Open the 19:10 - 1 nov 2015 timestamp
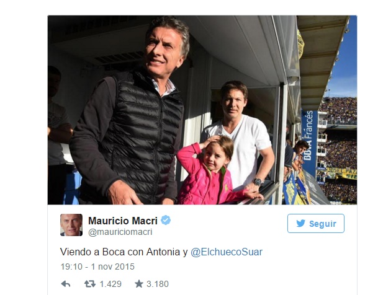This screenshot has height=295, width=378. click(x=97, y=266)
